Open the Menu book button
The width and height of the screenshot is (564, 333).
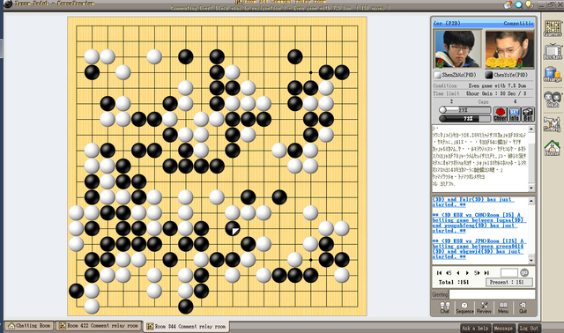tap(503, 307)
